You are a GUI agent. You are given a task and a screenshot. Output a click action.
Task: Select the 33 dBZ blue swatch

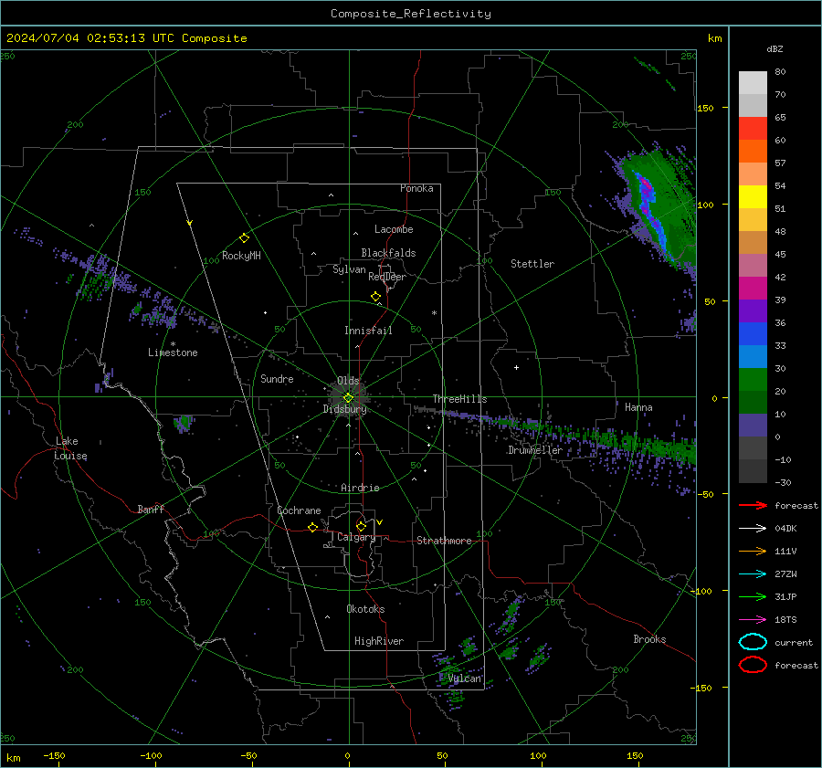(x=753, y=356)
